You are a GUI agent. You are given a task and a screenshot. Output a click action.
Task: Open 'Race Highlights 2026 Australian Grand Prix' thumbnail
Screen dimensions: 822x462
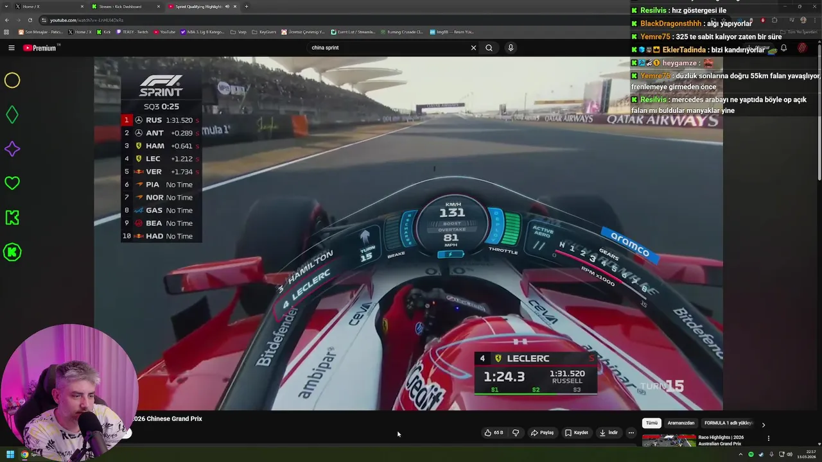[669, 441]
